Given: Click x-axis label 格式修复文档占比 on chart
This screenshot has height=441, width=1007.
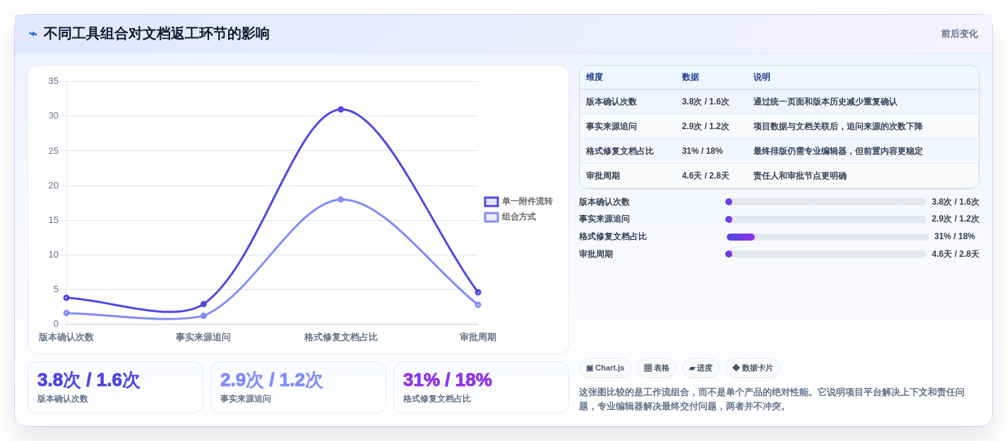Looking at the screenshot, I should tap(341, 337).
